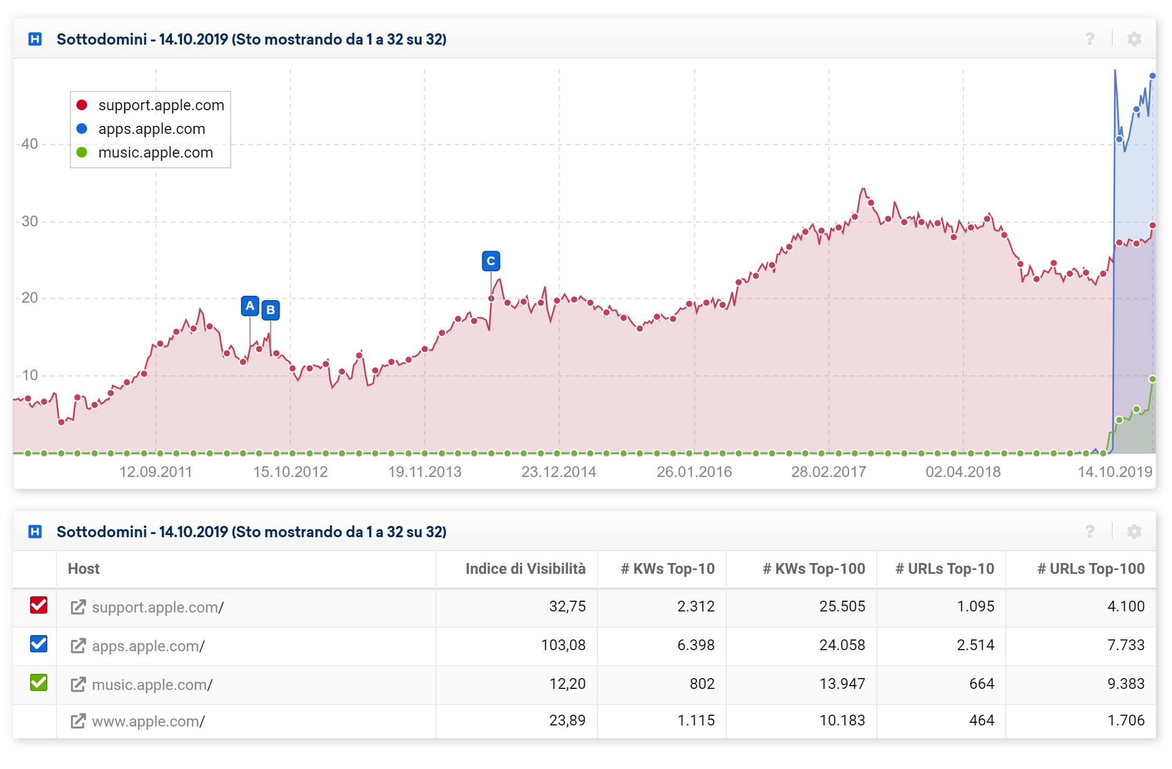
Task: Open chart panel settings gear
Action: (1134, 39)
